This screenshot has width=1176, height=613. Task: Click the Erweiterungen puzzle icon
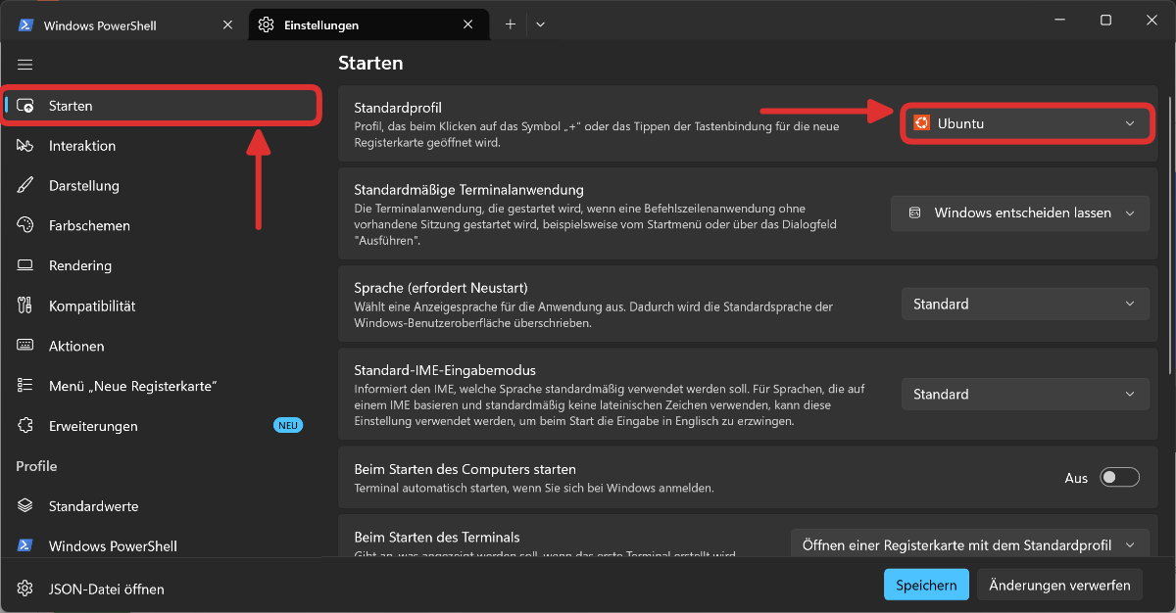26,427
